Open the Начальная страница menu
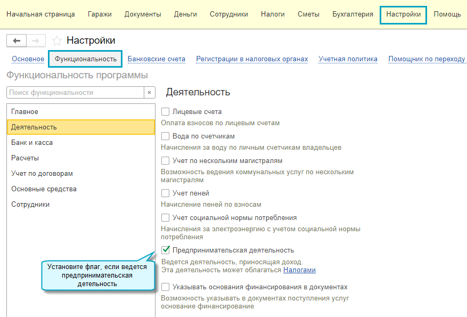The height and width of the screenshot is (317, 467). point(40,14)
